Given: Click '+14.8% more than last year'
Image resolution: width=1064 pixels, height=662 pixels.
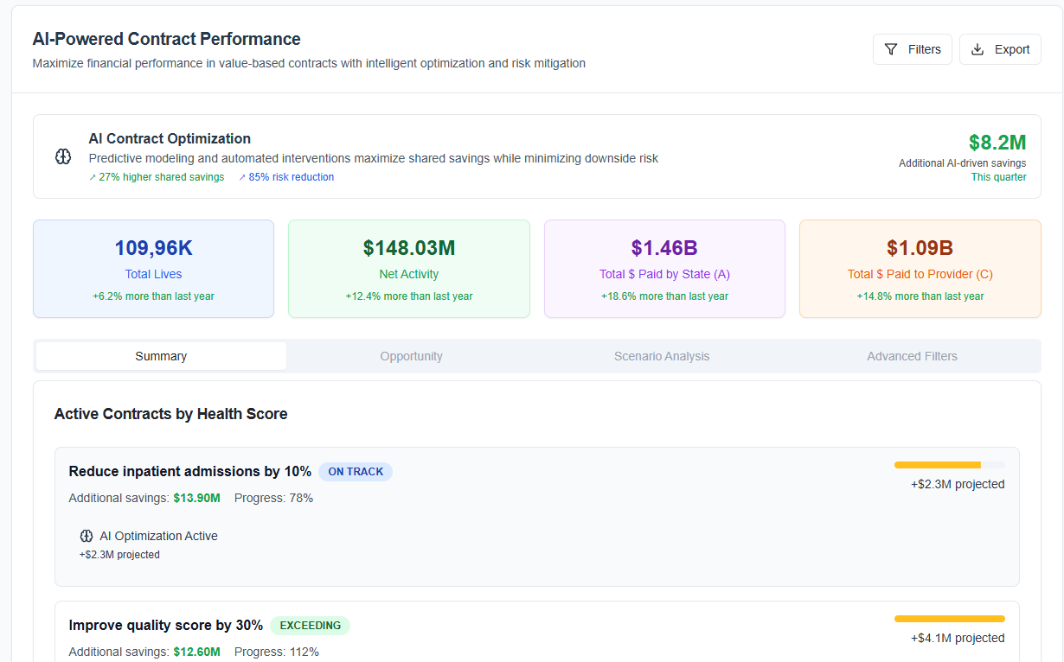Looking at the screenshot, I should pyautogui.click(x=920, y=296).
